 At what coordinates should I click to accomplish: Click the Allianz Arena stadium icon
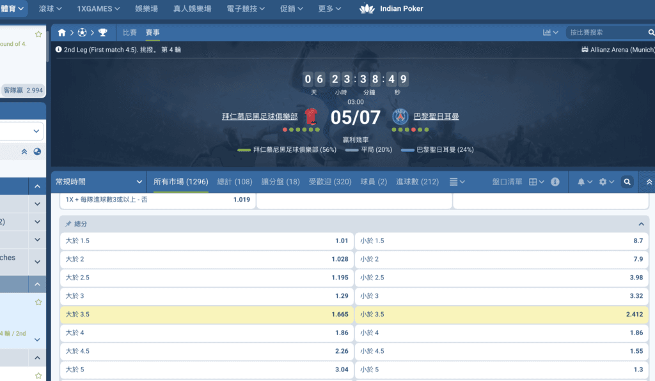(x=585, y=50)
